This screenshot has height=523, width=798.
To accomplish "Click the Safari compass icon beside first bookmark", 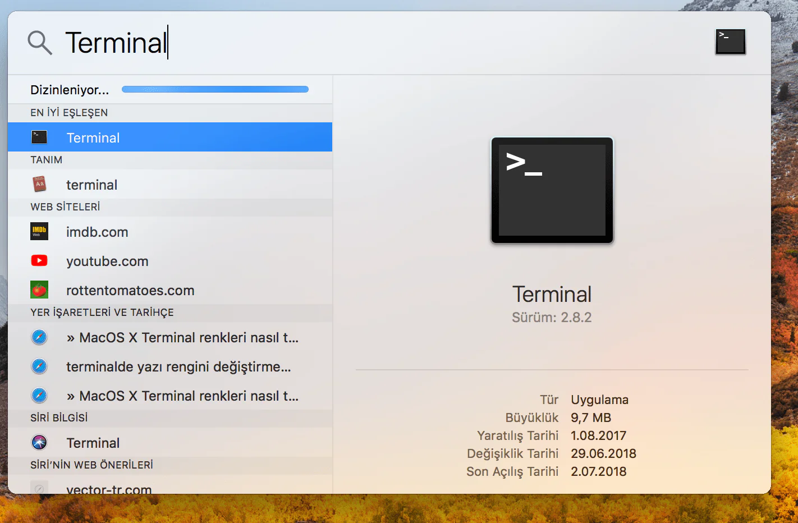I will point(39,337).
